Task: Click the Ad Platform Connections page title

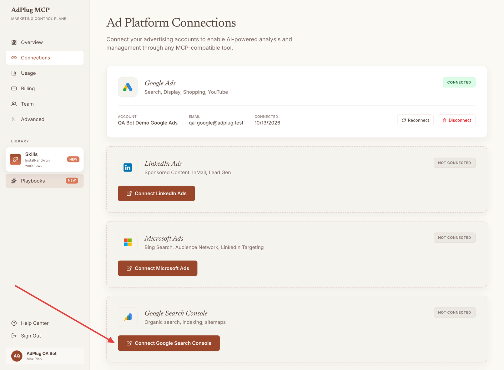Action: [171, 22]
